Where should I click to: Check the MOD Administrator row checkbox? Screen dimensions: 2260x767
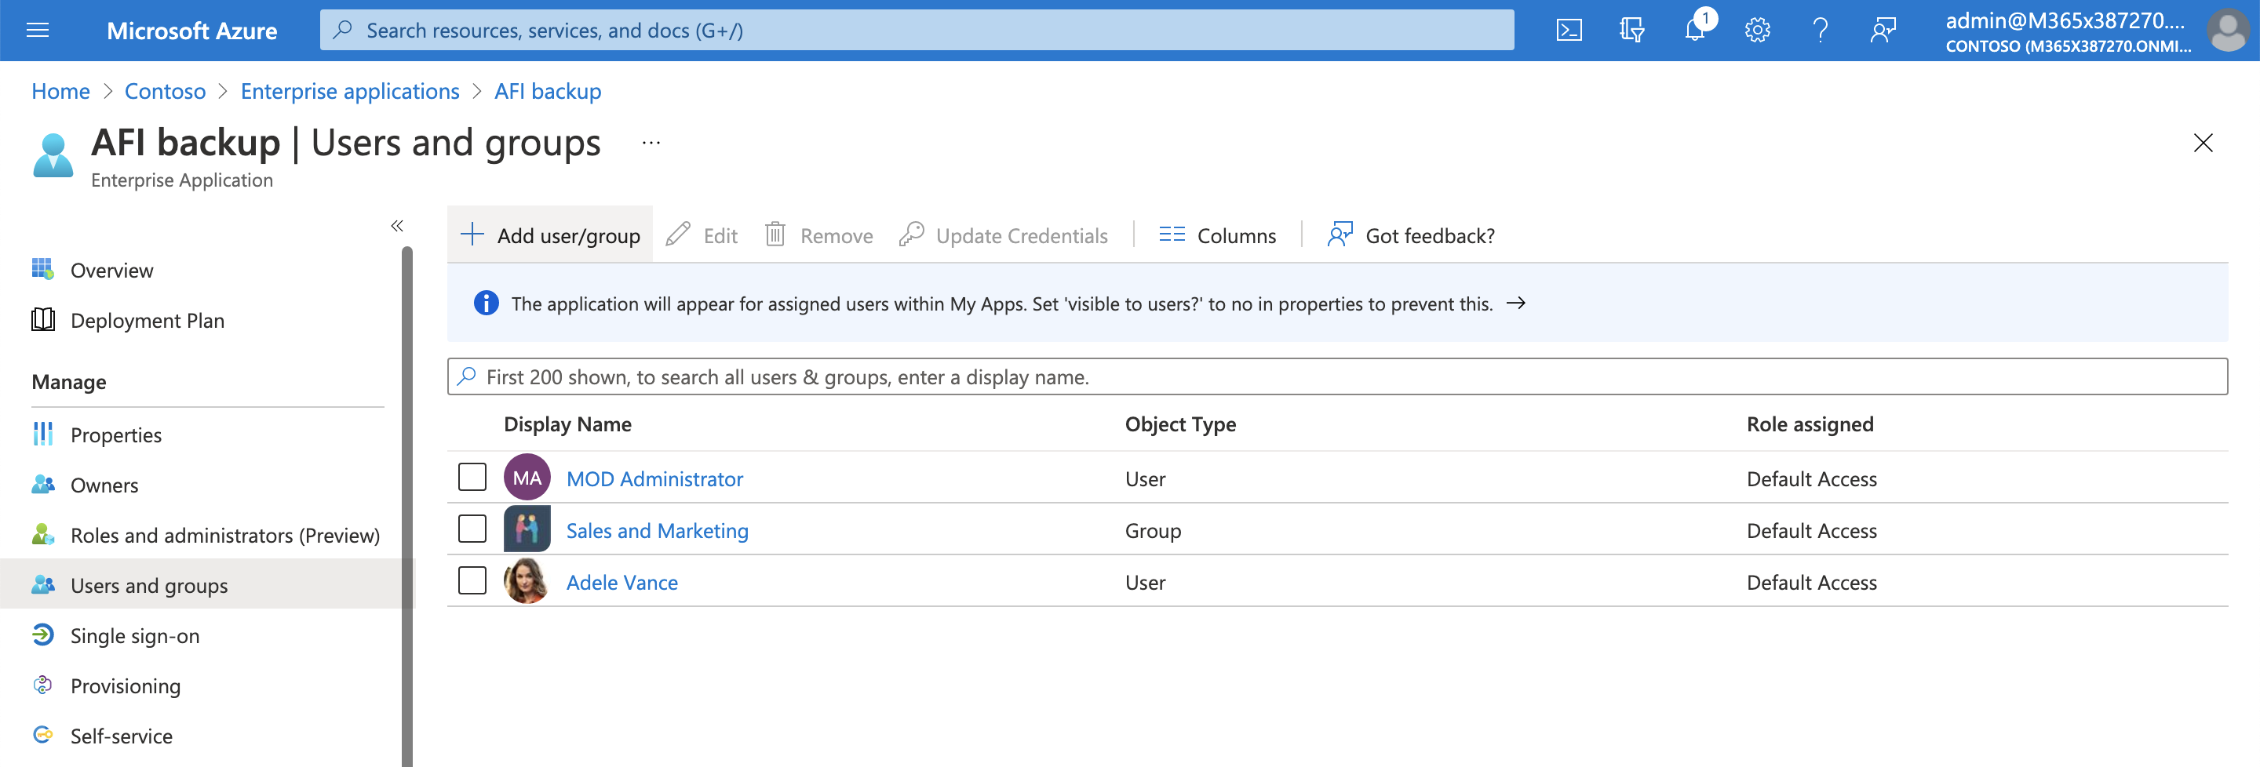472,478
